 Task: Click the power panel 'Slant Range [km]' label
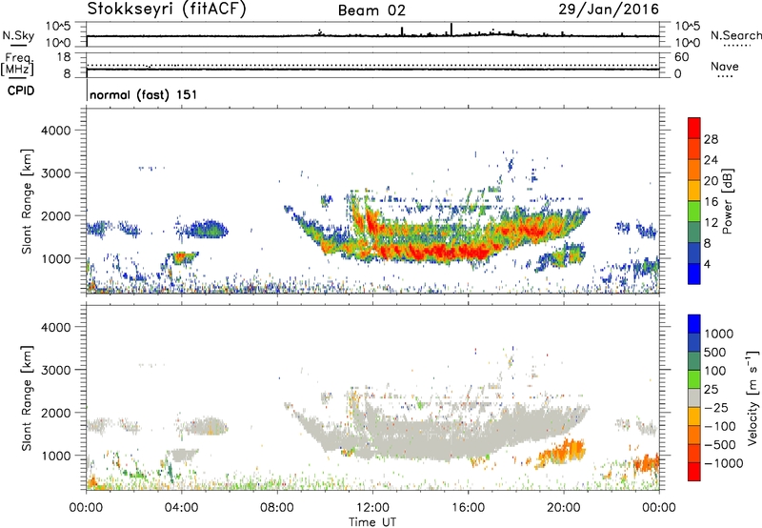click(x=27, y=201)
